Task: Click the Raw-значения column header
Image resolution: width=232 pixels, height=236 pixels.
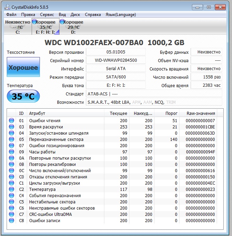Action: click(200, 113)
